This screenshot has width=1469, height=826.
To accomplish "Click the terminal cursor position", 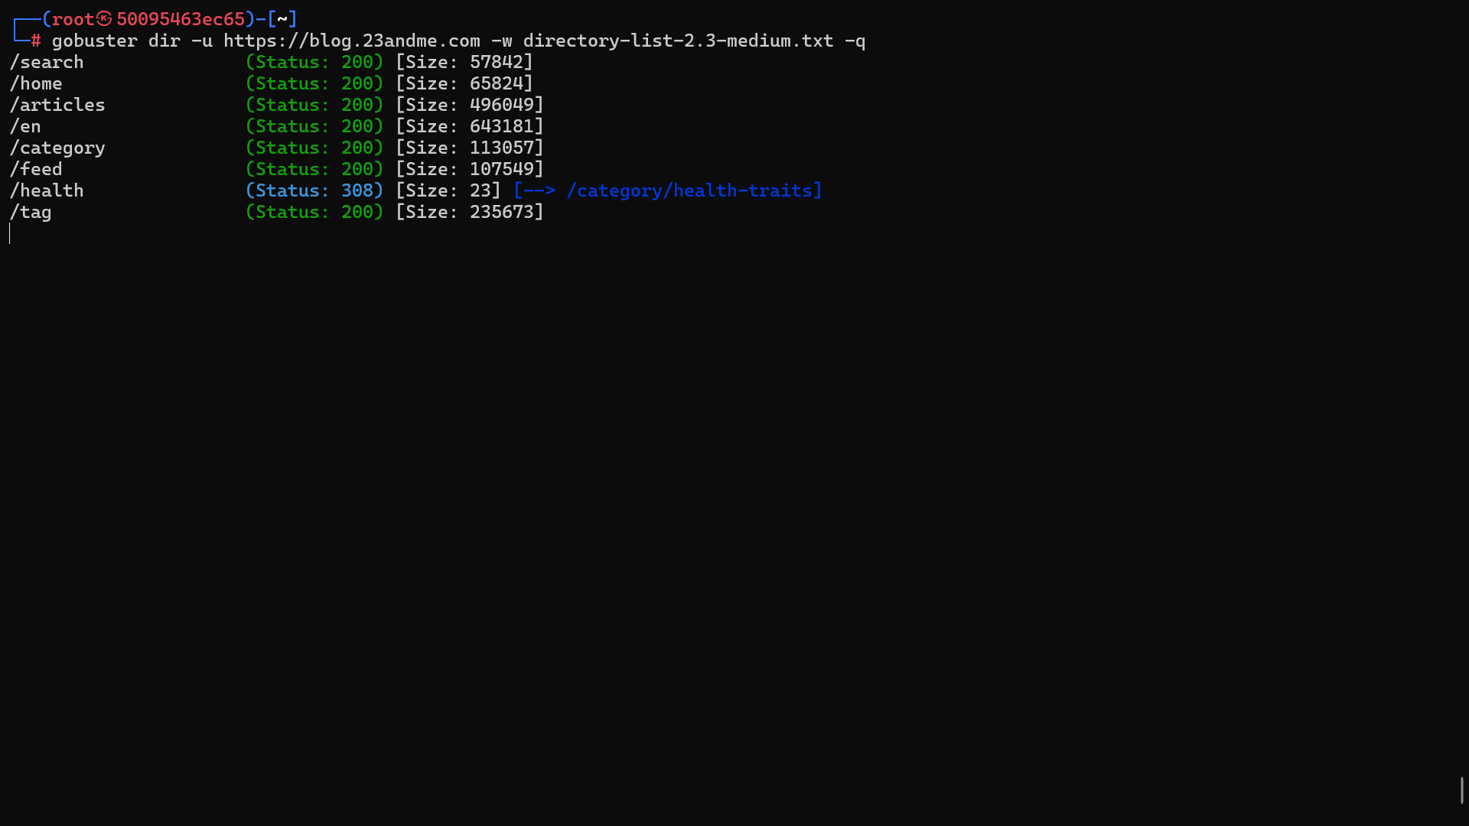I will coord(11,234).
